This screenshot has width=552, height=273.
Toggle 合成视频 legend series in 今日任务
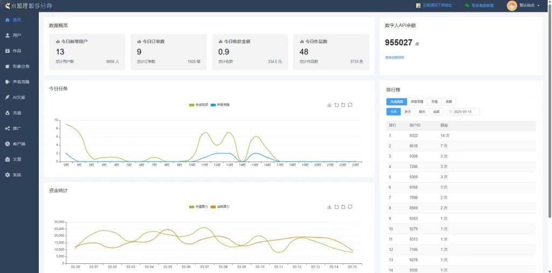198,105
